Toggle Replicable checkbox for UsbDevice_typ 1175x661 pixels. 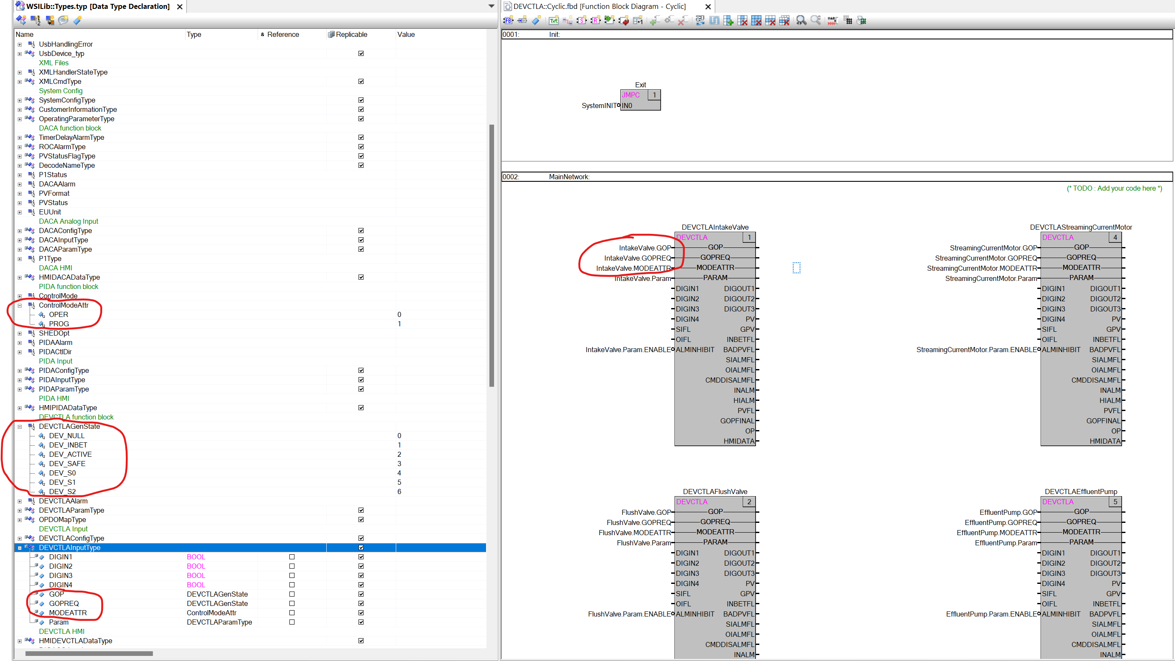pyautogui.click(x=361, y=53)
